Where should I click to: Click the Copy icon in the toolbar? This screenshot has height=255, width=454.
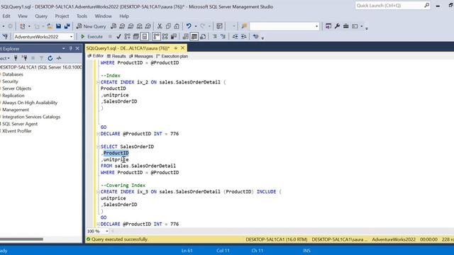click(168, 26)
